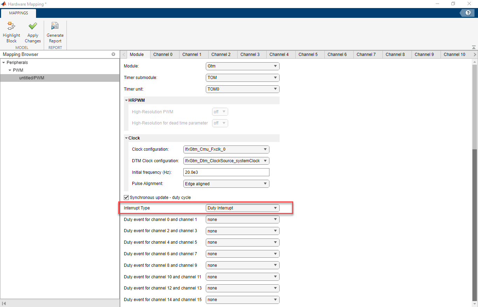Click the vertical scrollbar of settings pane
The width and height of the screenshot is (478, 307).
[x=475, y=105]
